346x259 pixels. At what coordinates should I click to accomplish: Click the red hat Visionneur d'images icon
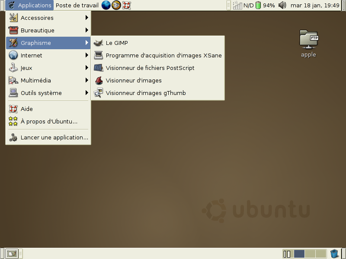coord(99,81)
